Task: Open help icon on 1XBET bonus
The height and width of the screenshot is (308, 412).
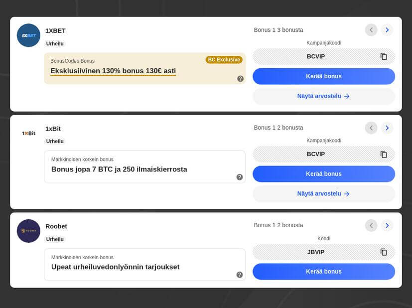Action: (x=240, y=79)
